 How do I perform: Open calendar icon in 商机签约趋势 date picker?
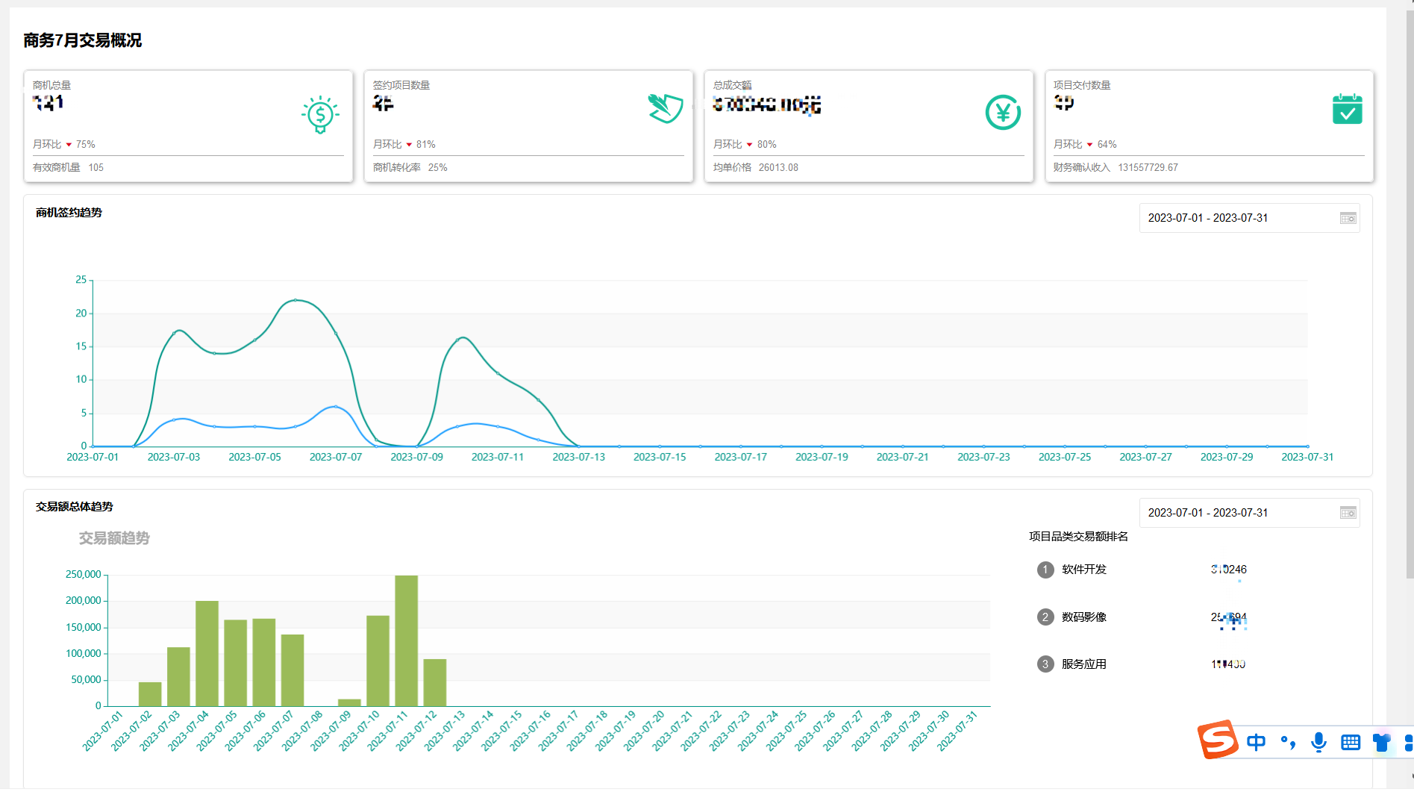(x=1348, y=218)
